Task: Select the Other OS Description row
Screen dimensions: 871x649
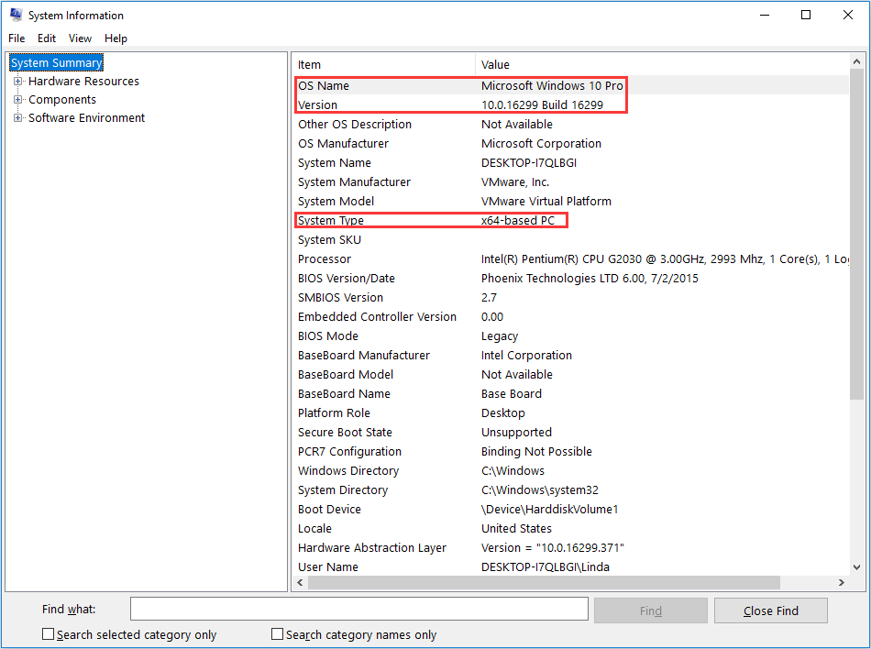Action: pyautogui.click(x=570, y=125)
